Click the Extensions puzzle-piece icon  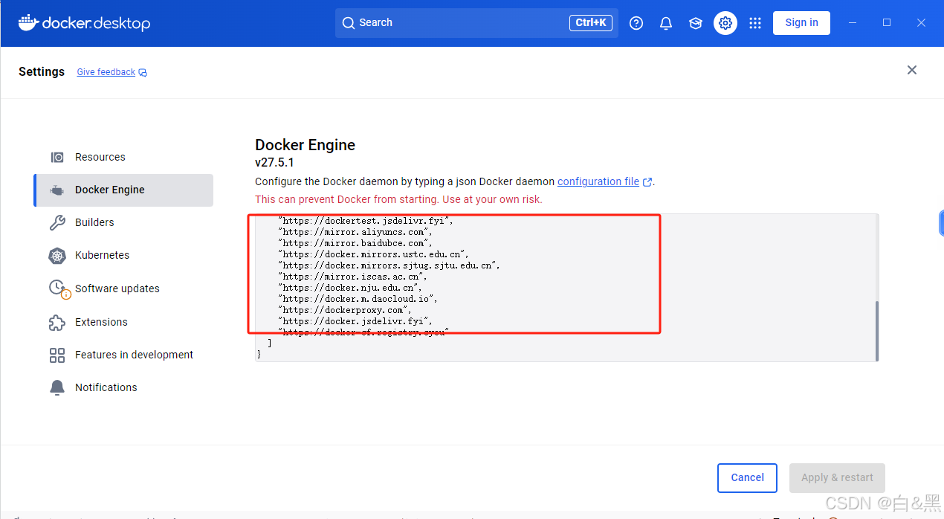[x=57, y=322]
